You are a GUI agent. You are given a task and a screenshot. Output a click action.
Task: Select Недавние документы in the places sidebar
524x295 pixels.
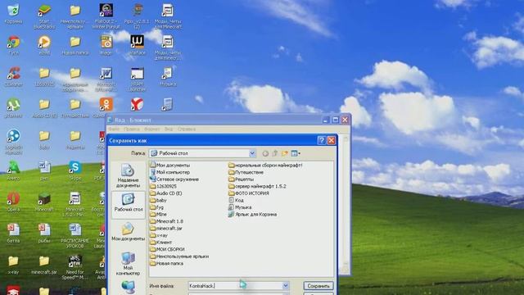(128, 176)
